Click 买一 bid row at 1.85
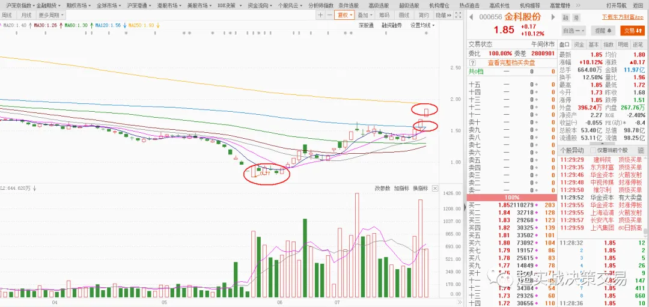 click(512, 205)
